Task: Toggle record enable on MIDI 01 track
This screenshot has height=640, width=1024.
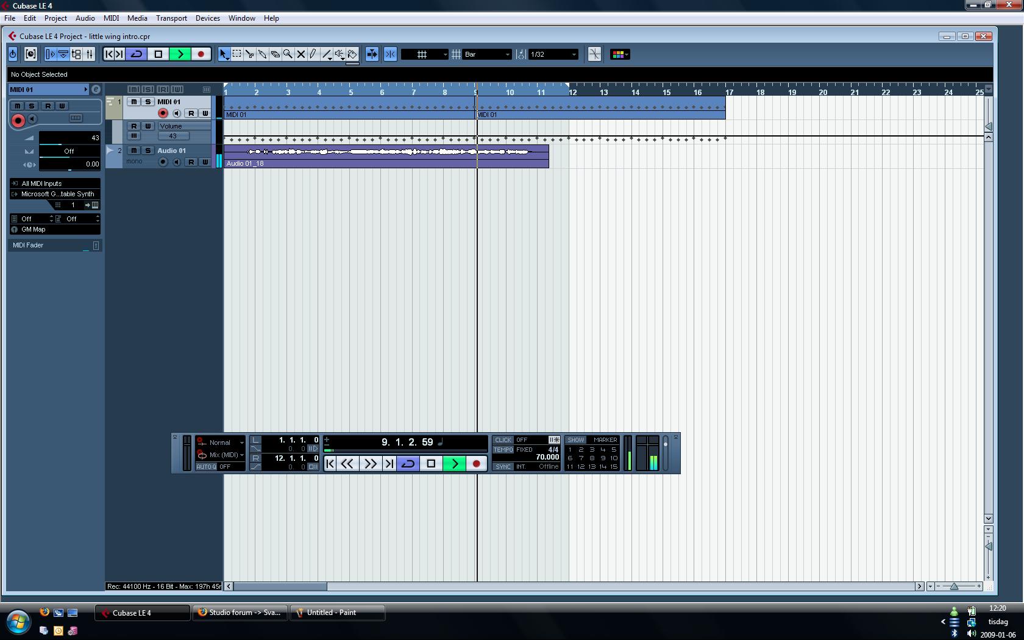Action: click(x=163, y=113)
